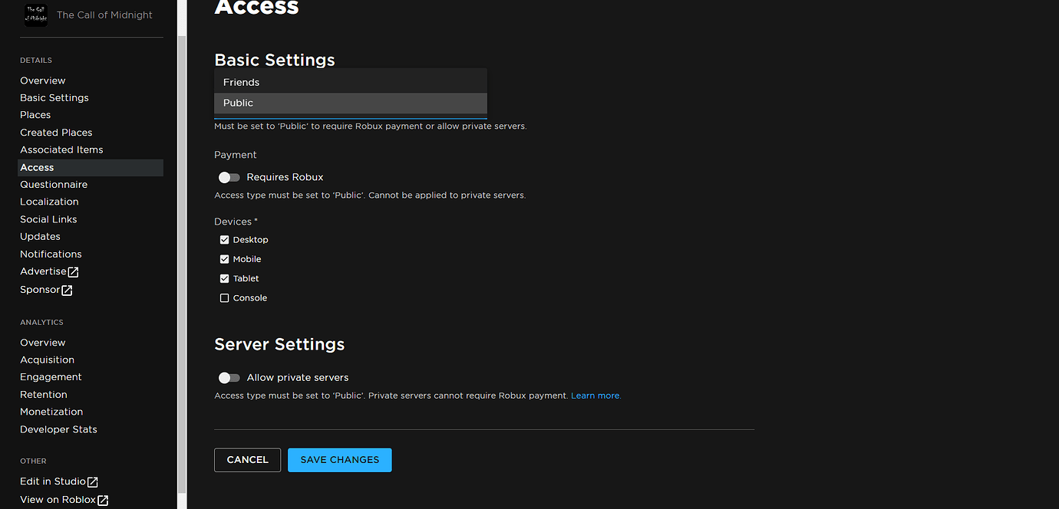Select Public in the access dropdown
This screenshot has width=1059, height=509.
point(350,102)
